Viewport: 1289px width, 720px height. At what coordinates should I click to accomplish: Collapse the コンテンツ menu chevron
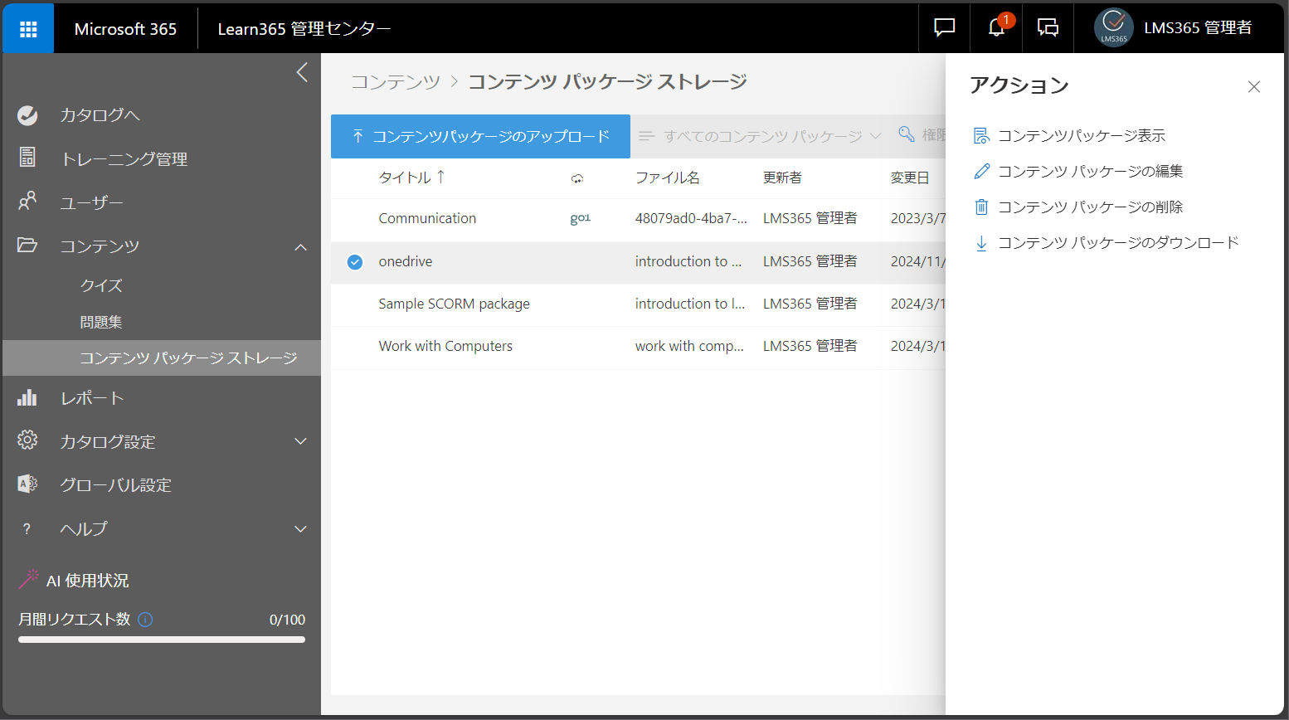pos(301,247)
